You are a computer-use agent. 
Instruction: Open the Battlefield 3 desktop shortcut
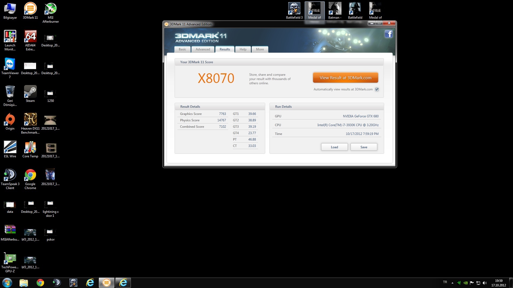tap(294, 11)
